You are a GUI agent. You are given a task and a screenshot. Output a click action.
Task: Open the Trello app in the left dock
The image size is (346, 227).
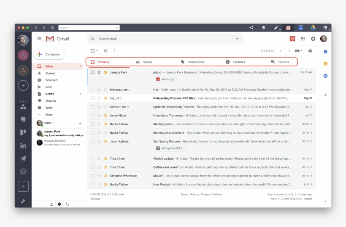[x=23, y=132]
